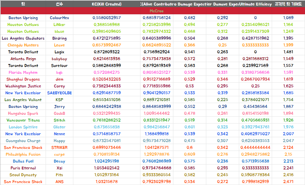The image size is (305, 185).
Task: Select the Dallas Fuel team cell
Action: tap(23, 161)
